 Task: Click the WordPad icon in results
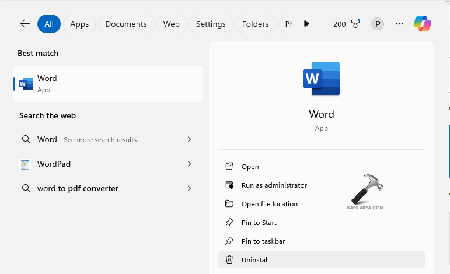click(x=25, y=164)
